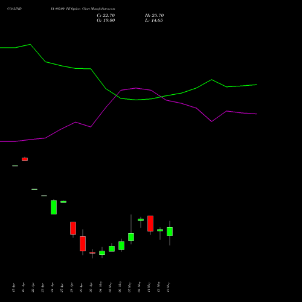Click the red candlestick above 28 Apr

(x=73, y=228)
